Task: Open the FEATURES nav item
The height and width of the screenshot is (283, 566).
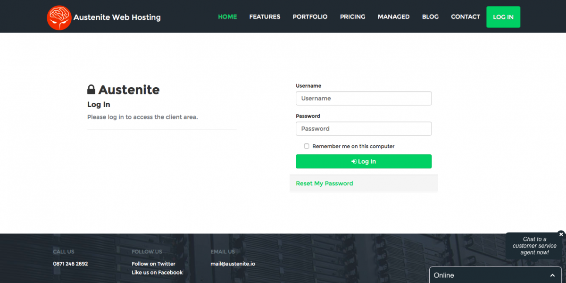Action: click(265, 17)
